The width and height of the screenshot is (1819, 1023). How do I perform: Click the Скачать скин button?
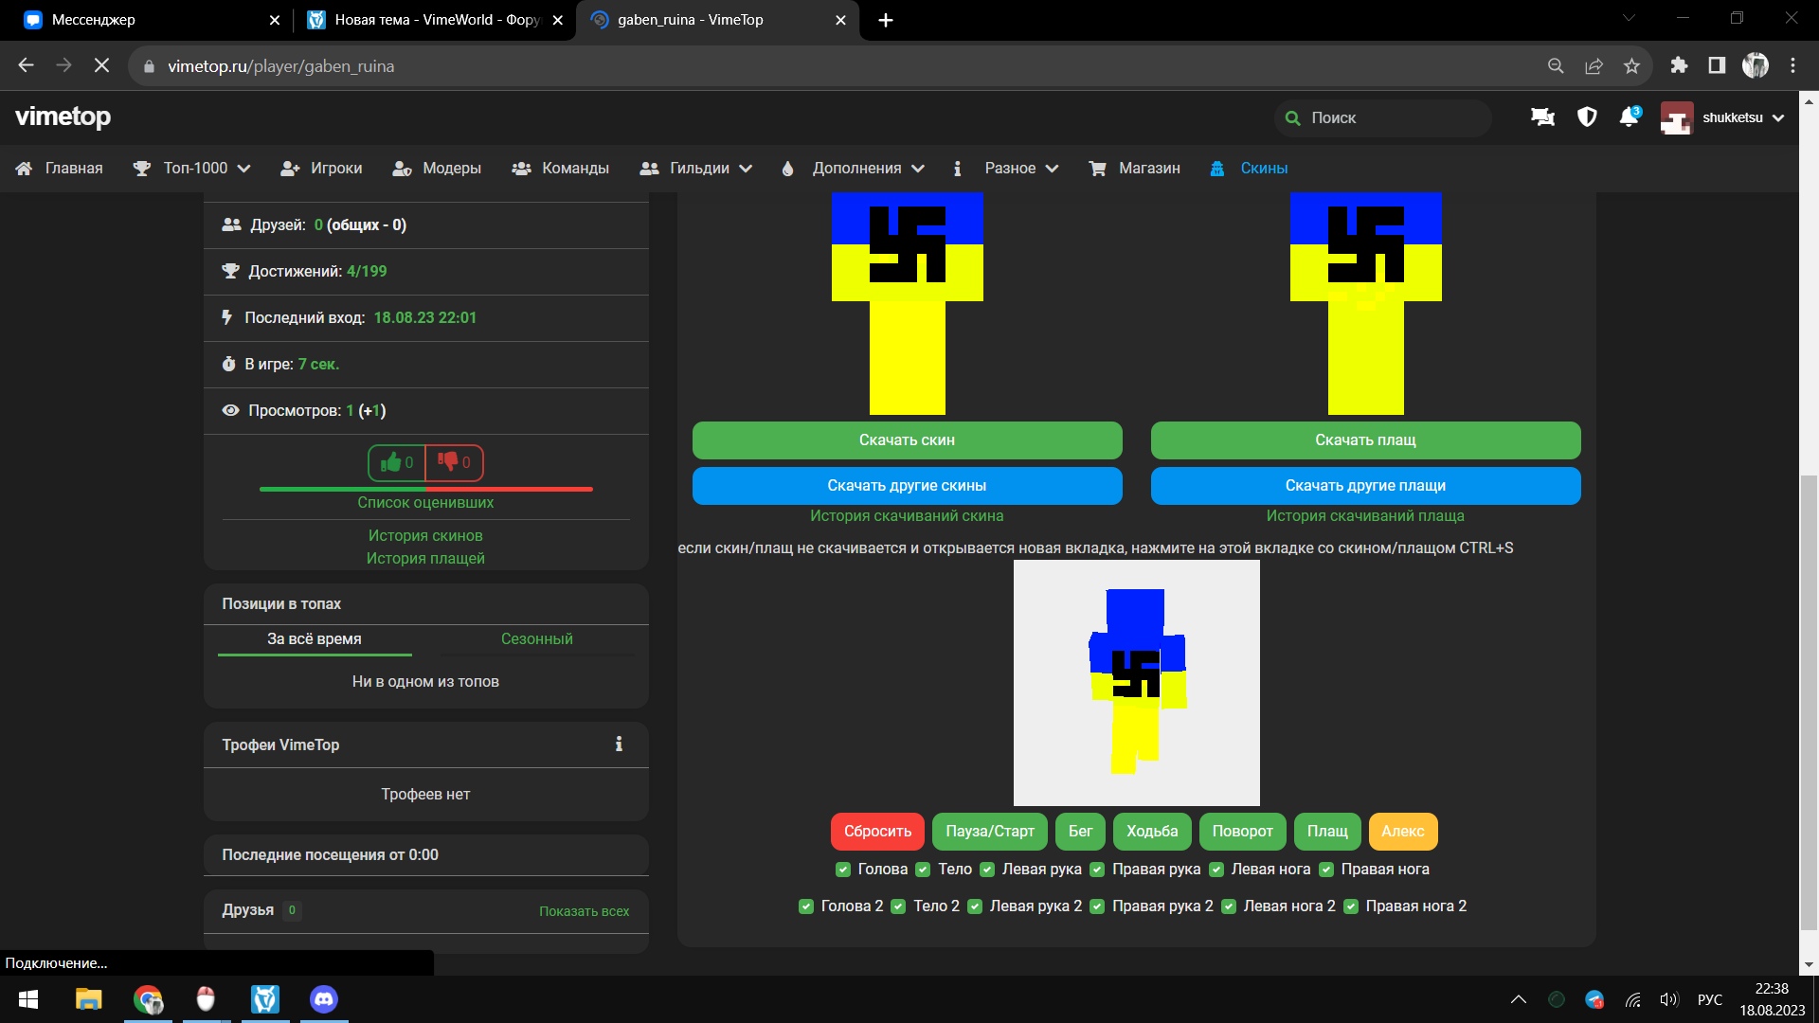(907, 440)
